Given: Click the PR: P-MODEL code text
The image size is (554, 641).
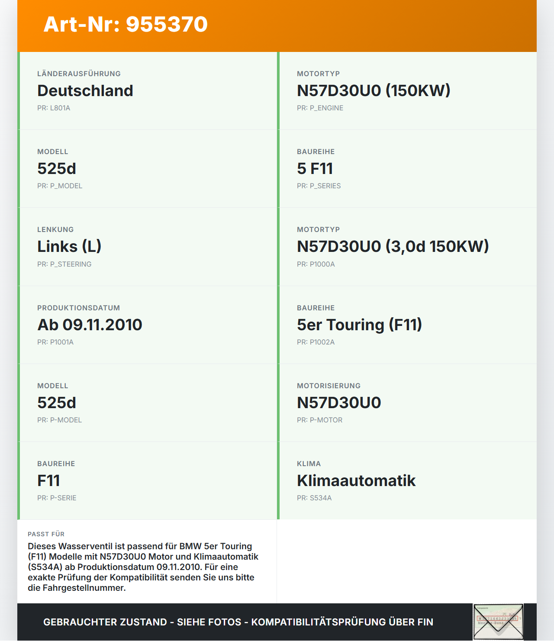Looking at the screenshot, I should (59, 420).
